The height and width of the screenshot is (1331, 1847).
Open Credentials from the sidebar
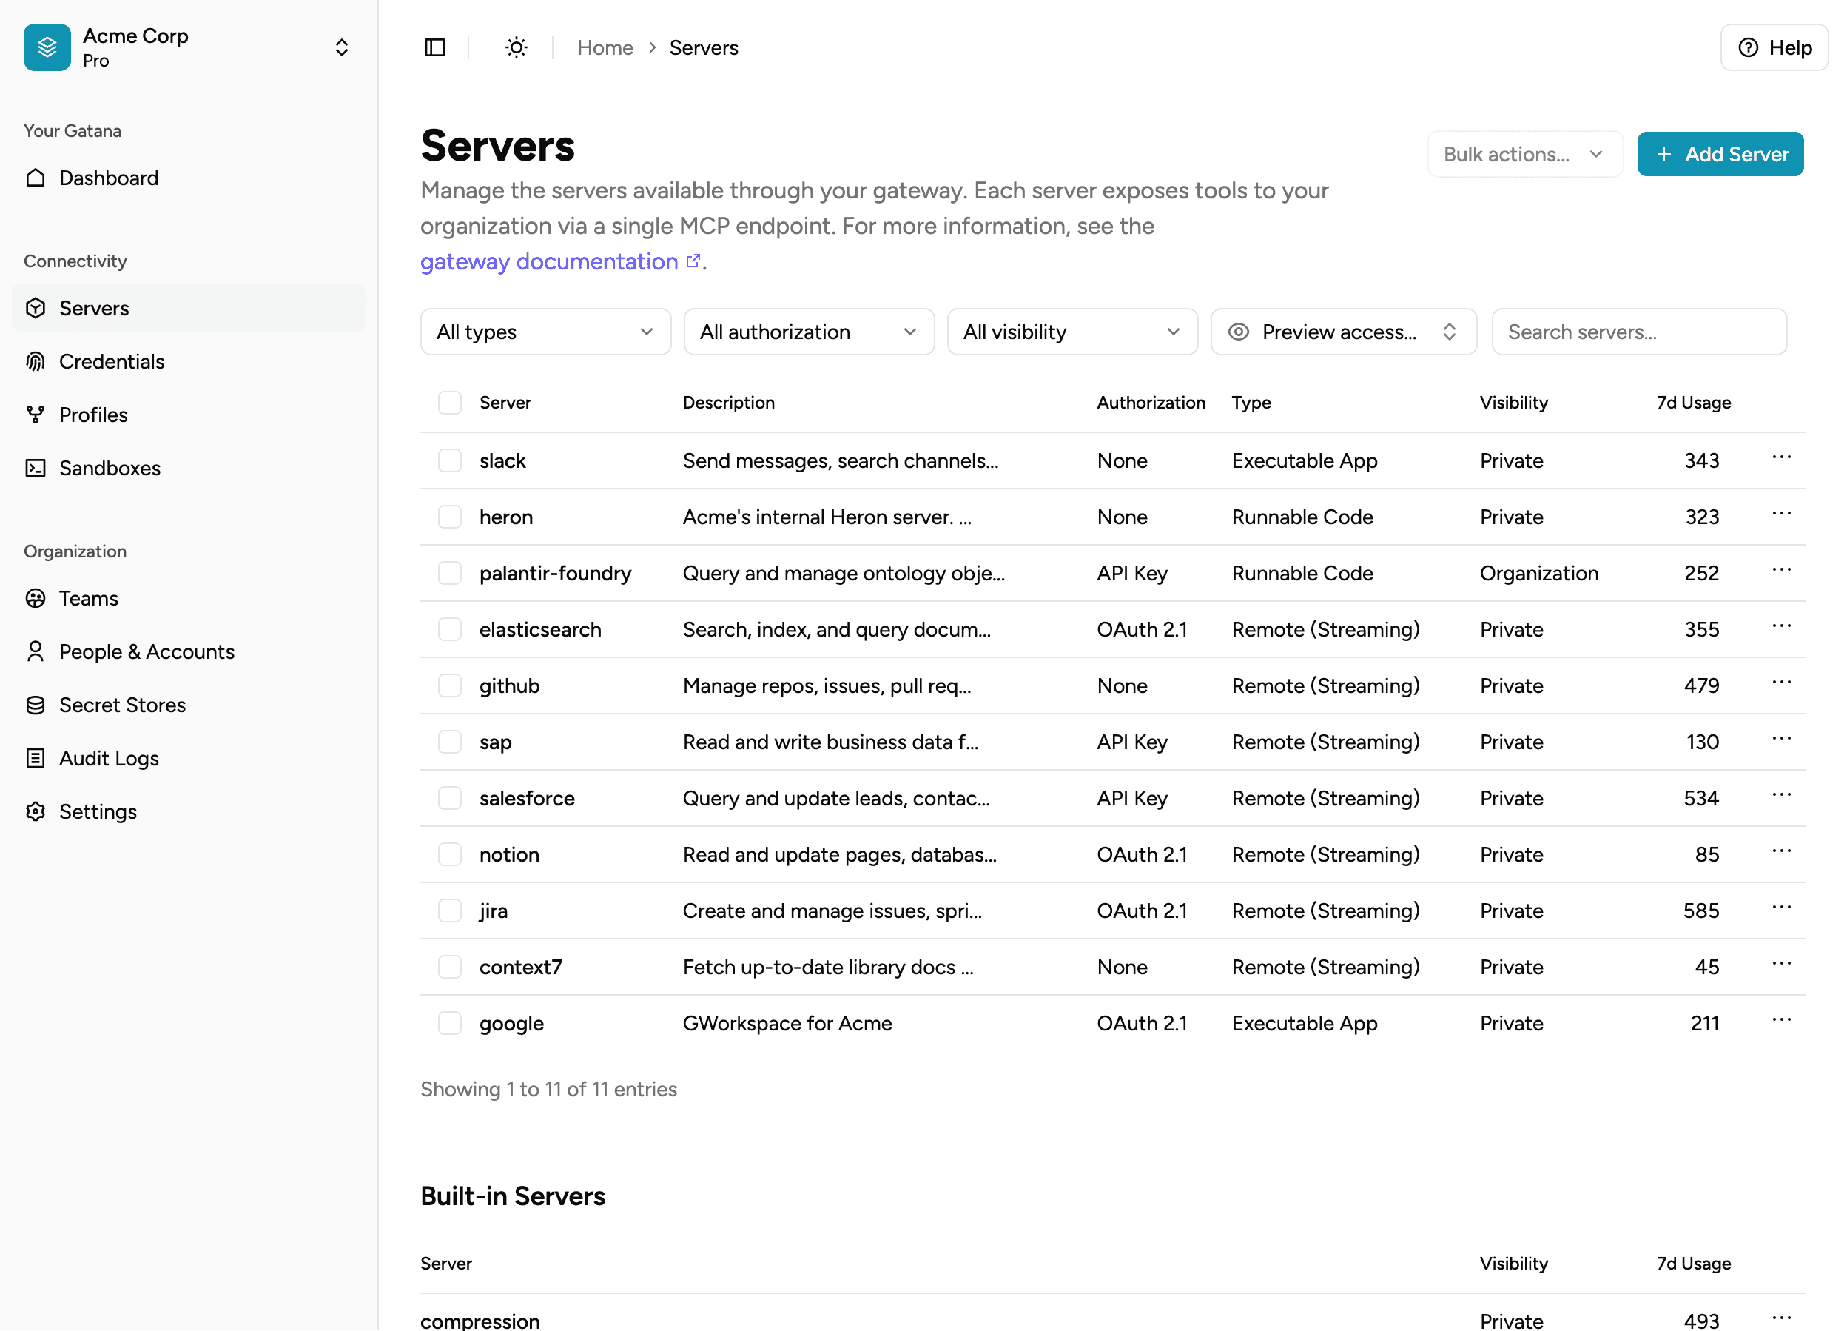tap(112, 361)
